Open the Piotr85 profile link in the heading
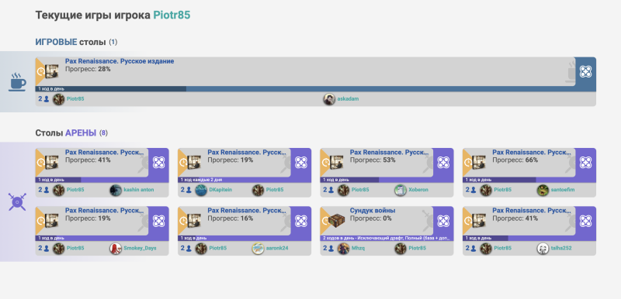 click(172, 15)
